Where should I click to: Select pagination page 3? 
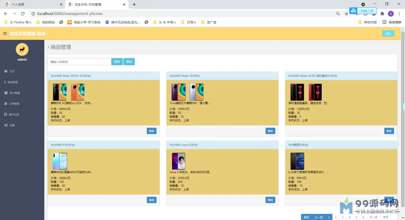(343, 217)
